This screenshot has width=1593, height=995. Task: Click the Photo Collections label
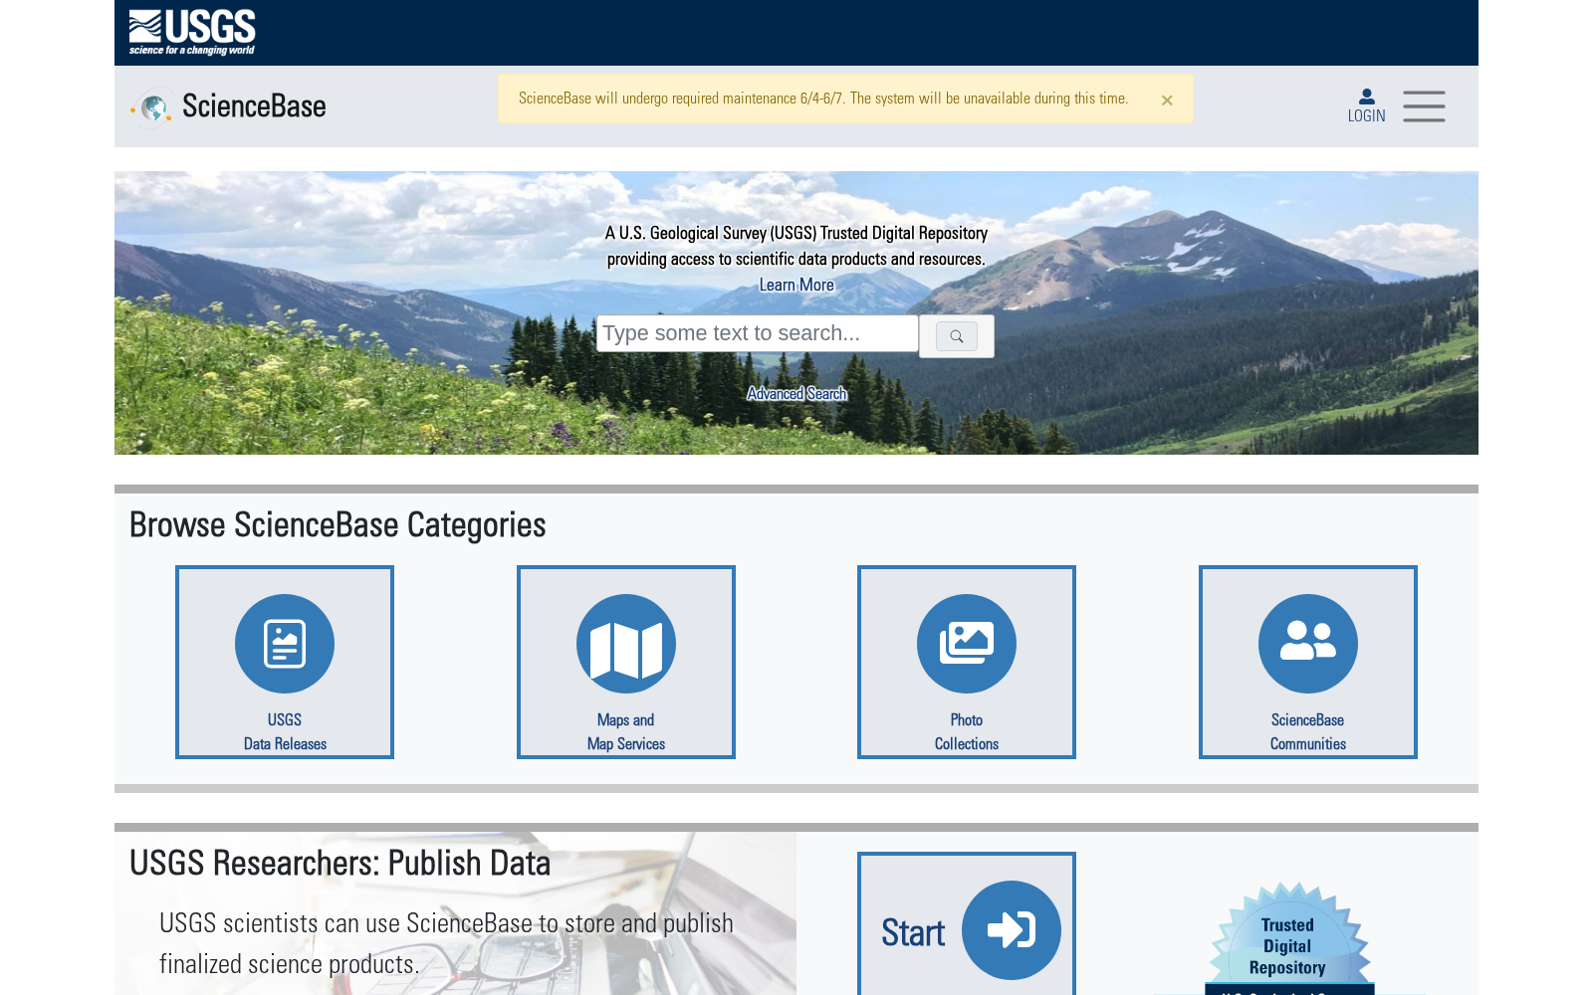tap(967, 731)
